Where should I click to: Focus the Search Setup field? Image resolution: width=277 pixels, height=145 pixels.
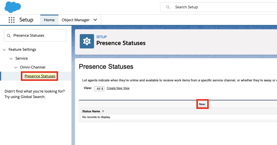click(218, 7)
